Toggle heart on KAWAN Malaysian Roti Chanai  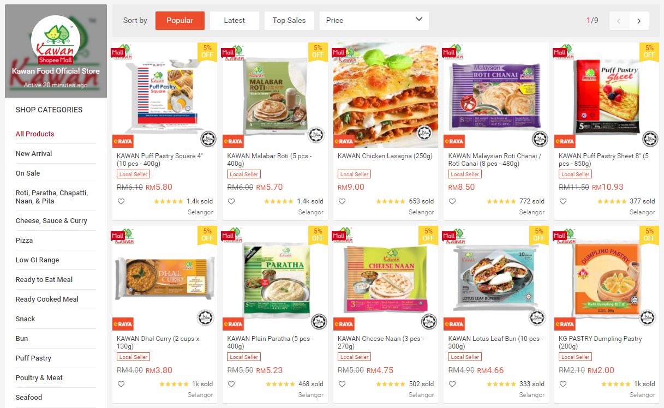452,201
